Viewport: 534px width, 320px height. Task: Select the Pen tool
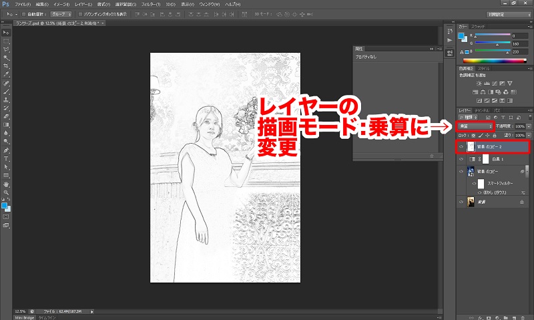coord(6,150)
